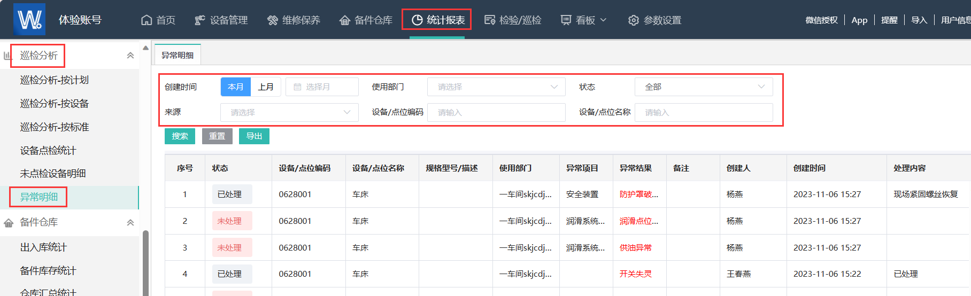This screenshot has height=296, width=971.
Task: Click the 检验/巡检 inspection icon
Action: point(490,20)
